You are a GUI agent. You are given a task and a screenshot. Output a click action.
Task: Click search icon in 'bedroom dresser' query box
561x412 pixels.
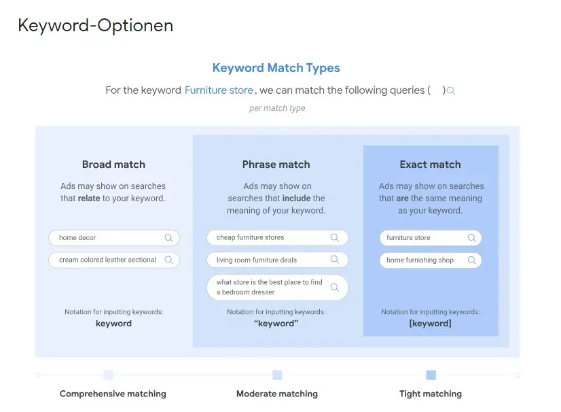(335, 288)
